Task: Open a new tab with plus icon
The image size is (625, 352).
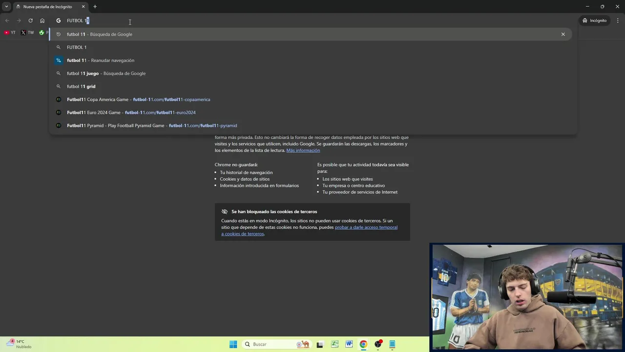Action: [95, 7]
